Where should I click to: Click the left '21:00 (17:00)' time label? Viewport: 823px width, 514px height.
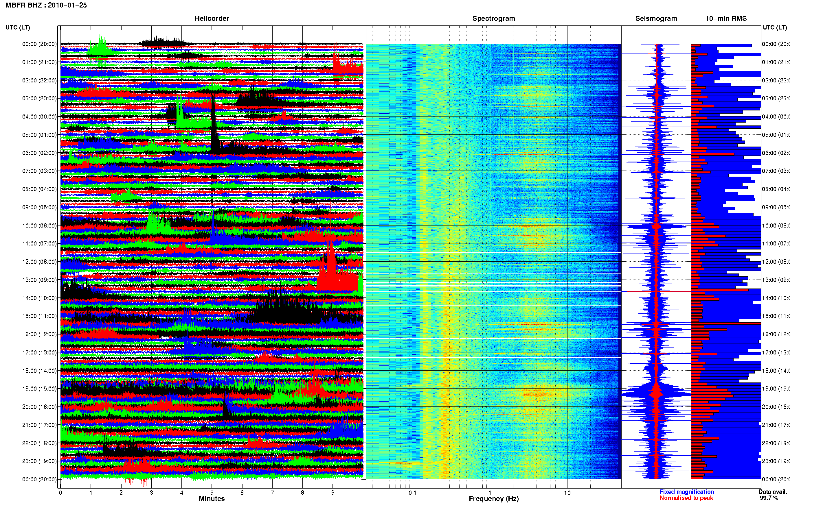[x=39, y=425]
